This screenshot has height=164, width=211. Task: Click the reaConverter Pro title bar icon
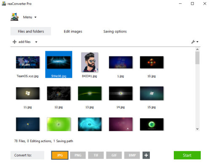point(4,4)
